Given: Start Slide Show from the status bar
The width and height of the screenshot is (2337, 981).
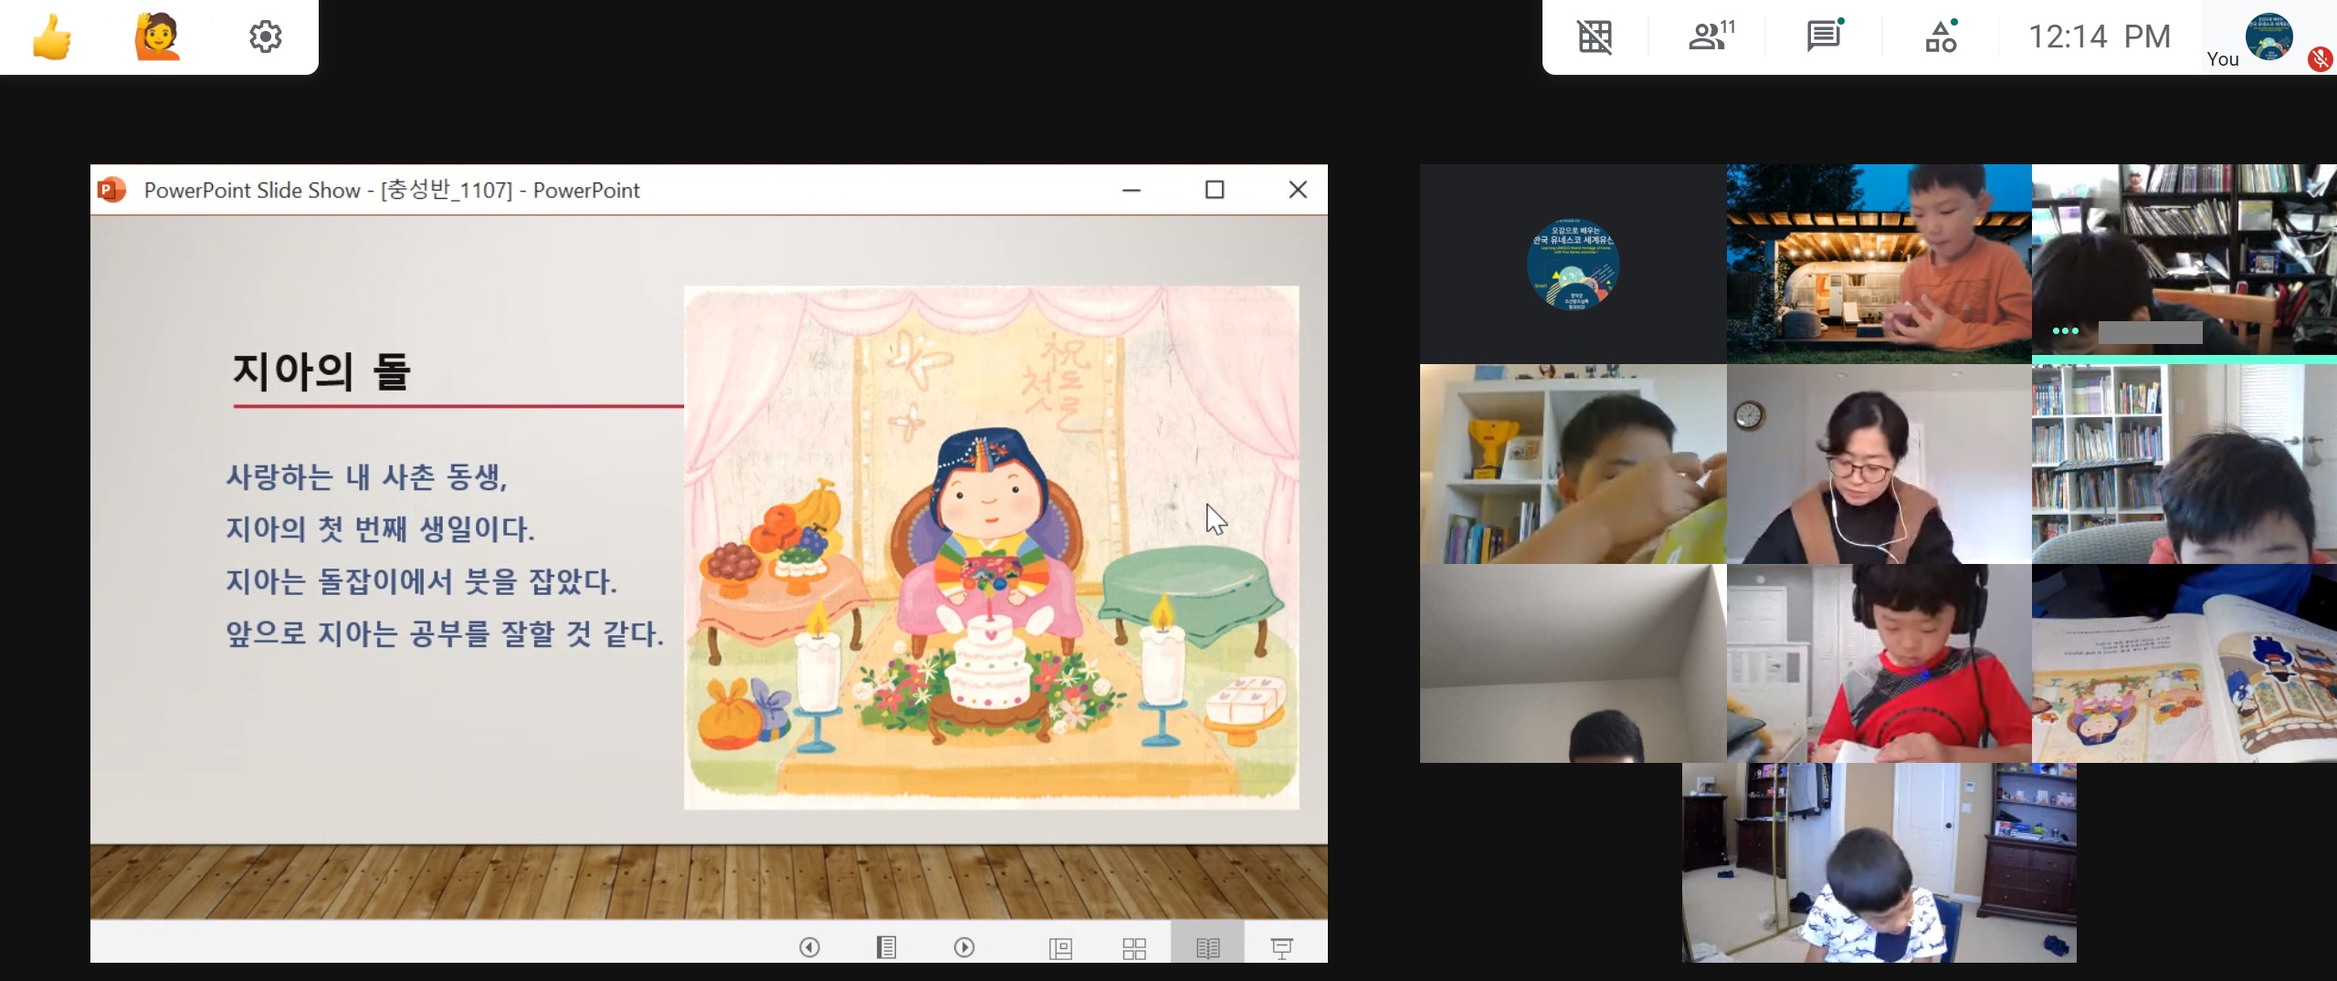Looking at the screenshot, I should click(x=1281, y=948).
